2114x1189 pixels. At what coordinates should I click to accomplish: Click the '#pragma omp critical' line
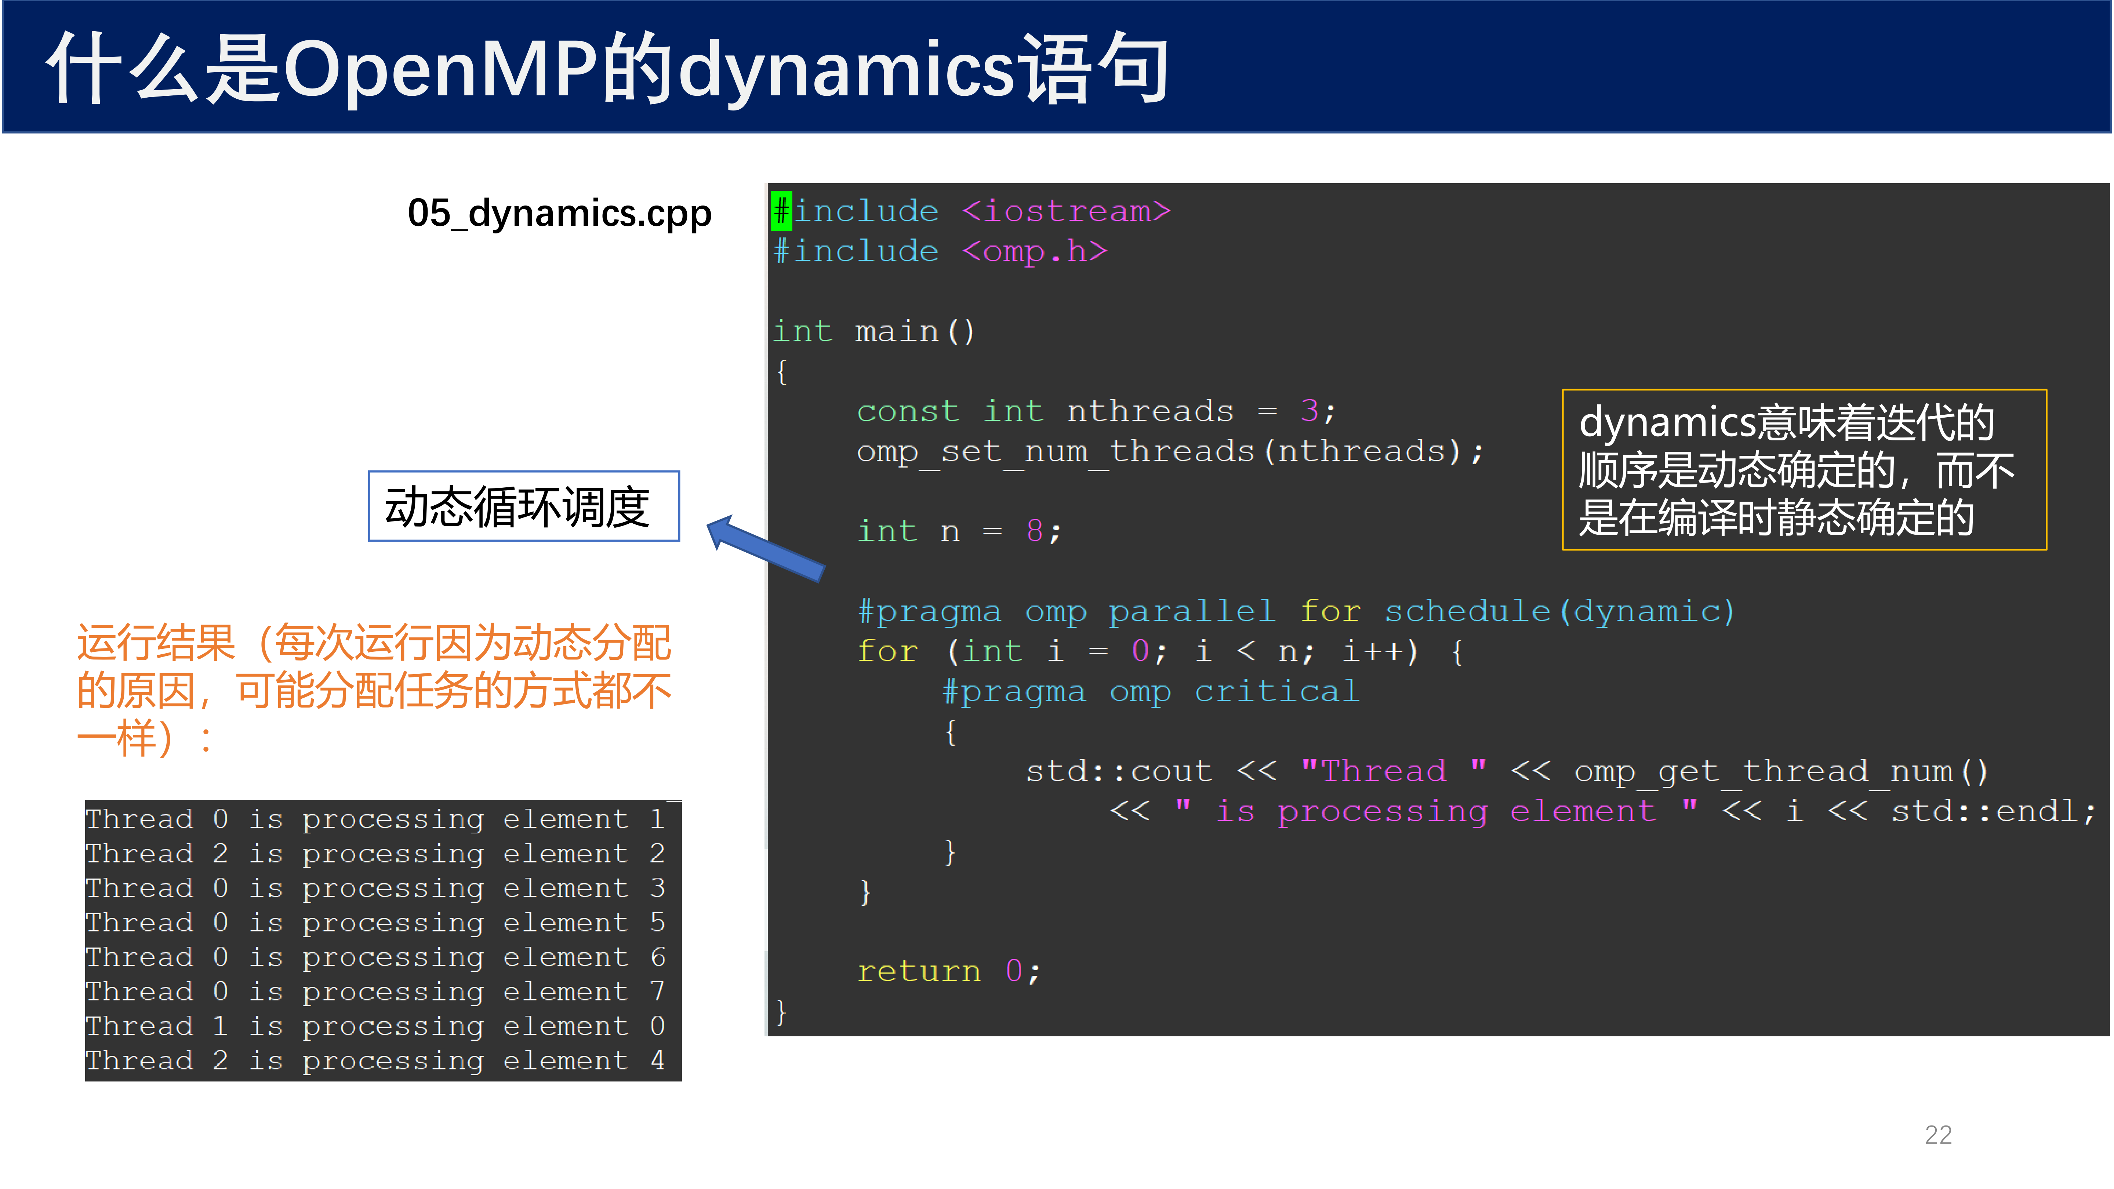[1151, 691]
